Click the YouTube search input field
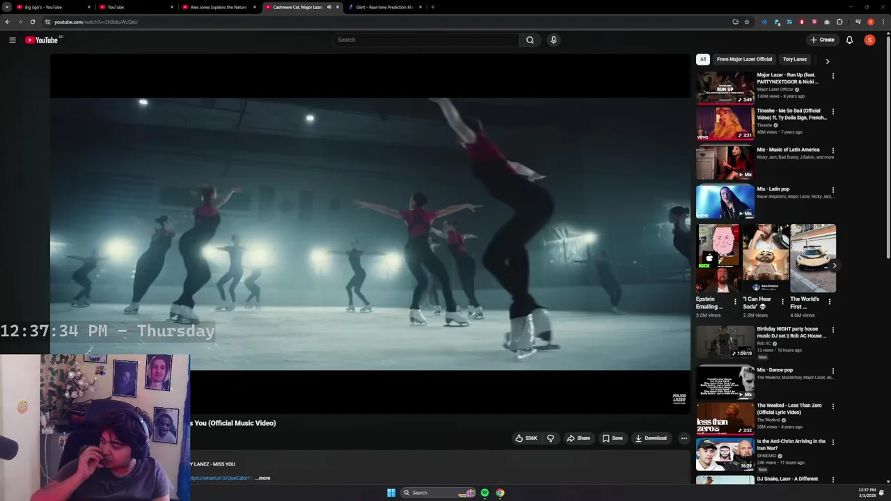Image resolution: width=891 pixels, height=501 pixels. click(426, 40)
